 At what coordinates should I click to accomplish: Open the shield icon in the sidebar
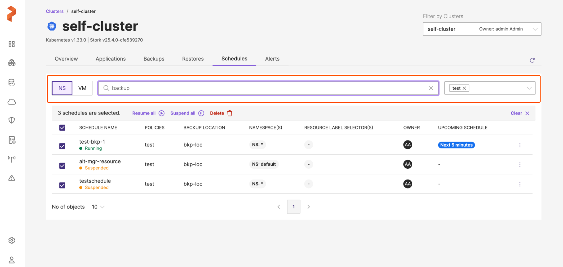pyautogui.click(x=12, y=120)
